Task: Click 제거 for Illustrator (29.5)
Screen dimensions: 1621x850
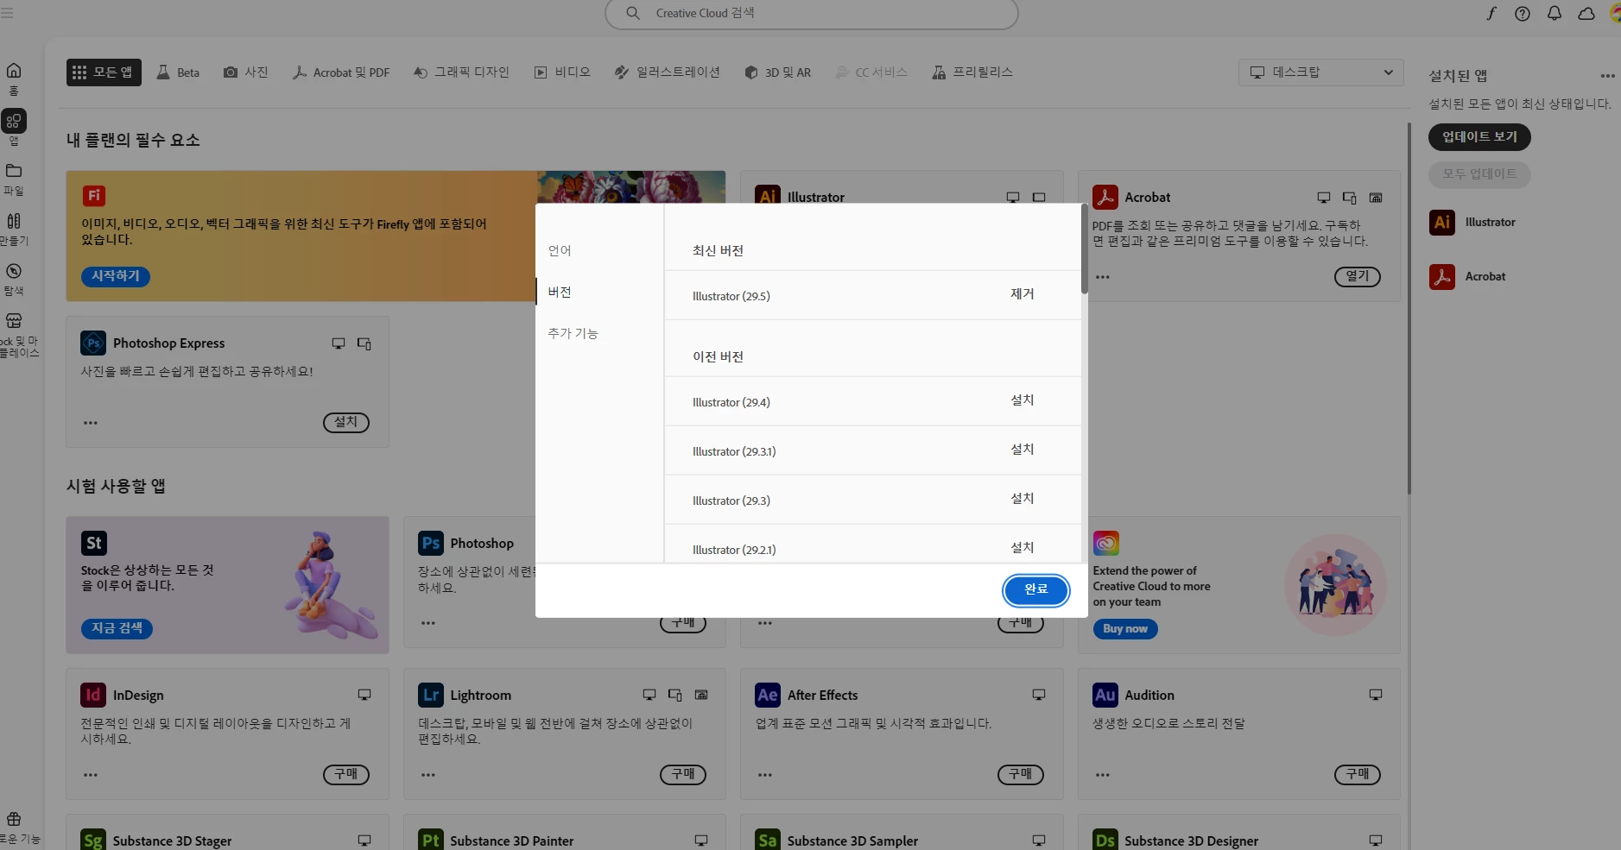Action: (1023, 294)
